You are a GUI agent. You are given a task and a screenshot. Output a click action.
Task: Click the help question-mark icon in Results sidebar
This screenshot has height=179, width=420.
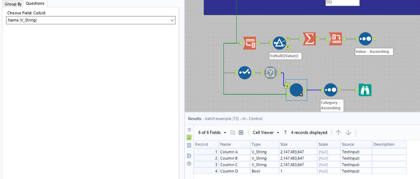tap(189, 163)
